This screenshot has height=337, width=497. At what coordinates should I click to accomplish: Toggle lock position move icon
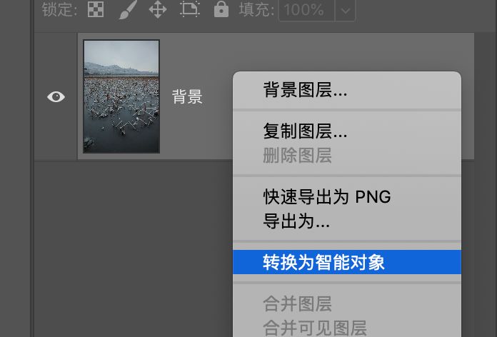tap(158, 9)
